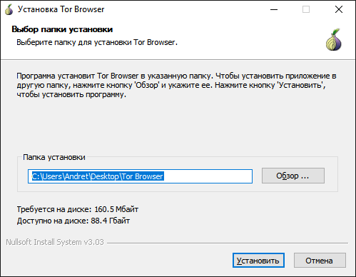Click the greyed-out maximize window button
The width and height of the screenshot is (356, 277).
click(x=306, y=10)
